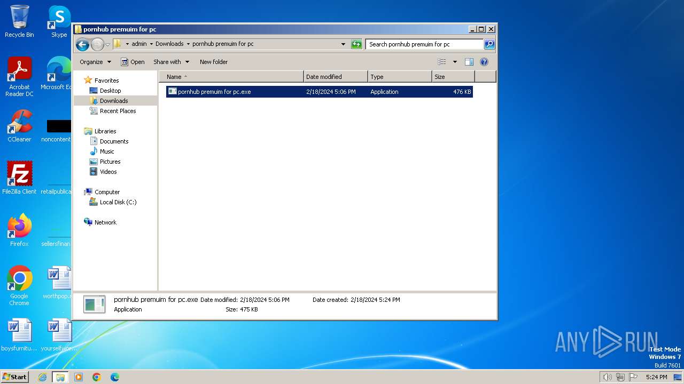684x384 pixels.
Task: Select the Favorites group
Action: 102,81
